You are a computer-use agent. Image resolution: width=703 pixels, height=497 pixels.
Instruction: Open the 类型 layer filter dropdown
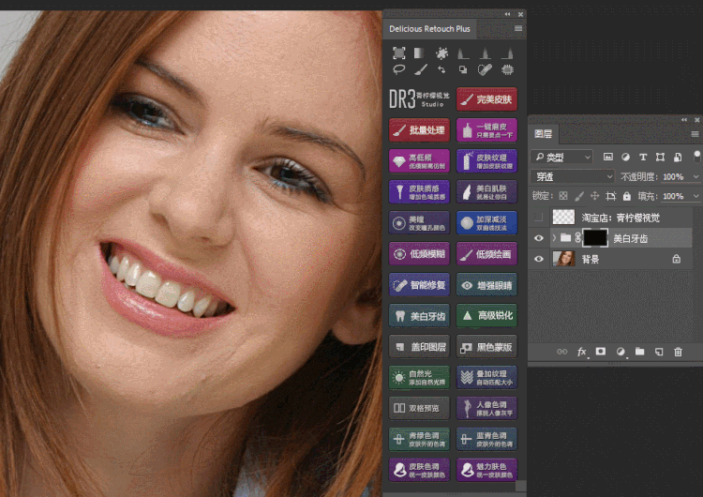pos(561,157)
